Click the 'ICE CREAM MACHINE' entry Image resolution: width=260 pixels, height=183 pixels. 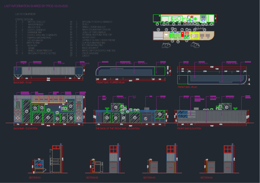87,45
